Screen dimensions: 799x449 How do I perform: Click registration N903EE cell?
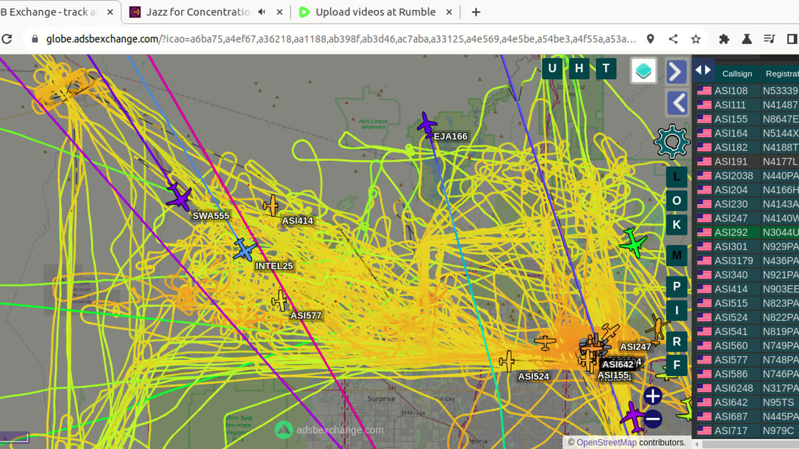click(x=780, y=289)
